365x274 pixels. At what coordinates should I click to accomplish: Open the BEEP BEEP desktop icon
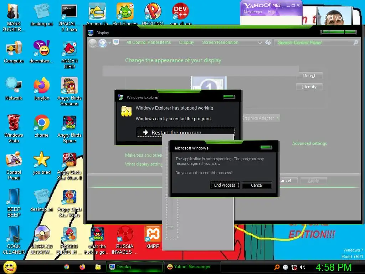coord(14,203)
